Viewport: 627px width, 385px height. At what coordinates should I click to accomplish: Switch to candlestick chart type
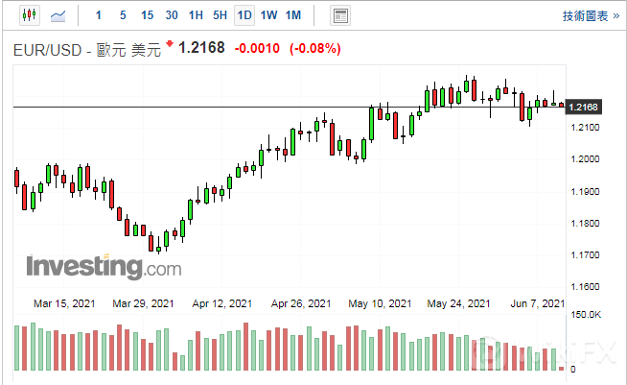pos(28,15)
